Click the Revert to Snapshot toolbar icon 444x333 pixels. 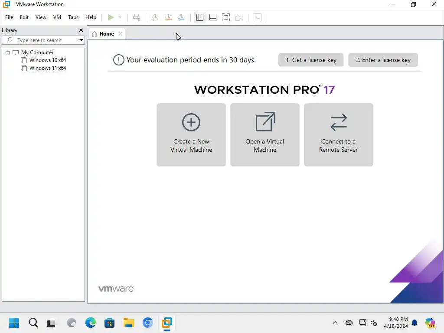point(168,17)
